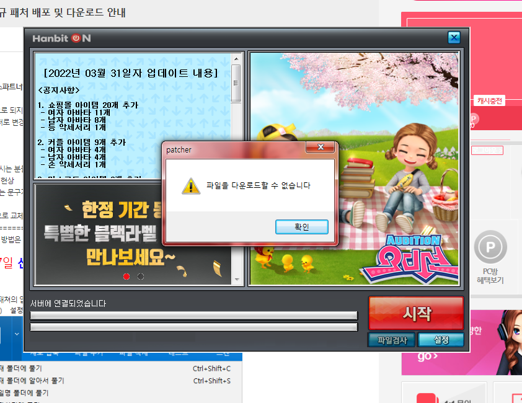This screenshot has width=522, height=403.
Task: Start the game with the red 시작 button
Action: (416, 313)
